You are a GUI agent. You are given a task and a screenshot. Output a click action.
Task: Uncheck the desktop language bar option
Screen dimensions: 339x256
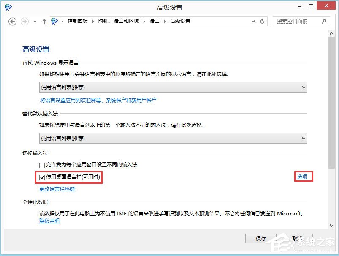42,177
